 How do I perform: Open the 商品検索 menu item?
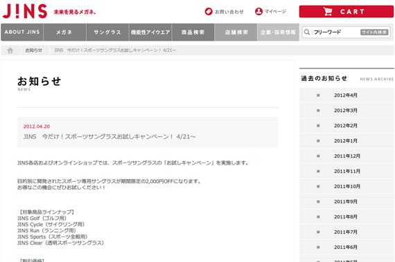point(193,32)
